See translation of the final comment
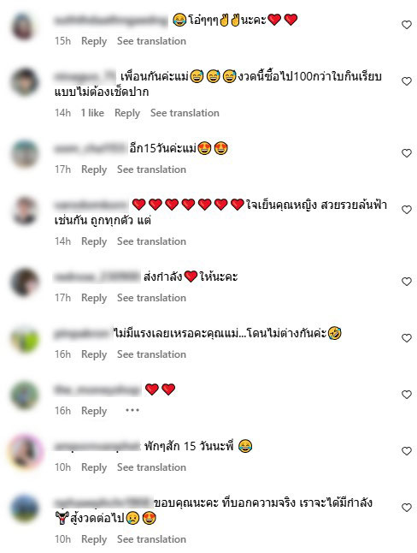Viewport: 417px width, 553px height. point(151,539)
